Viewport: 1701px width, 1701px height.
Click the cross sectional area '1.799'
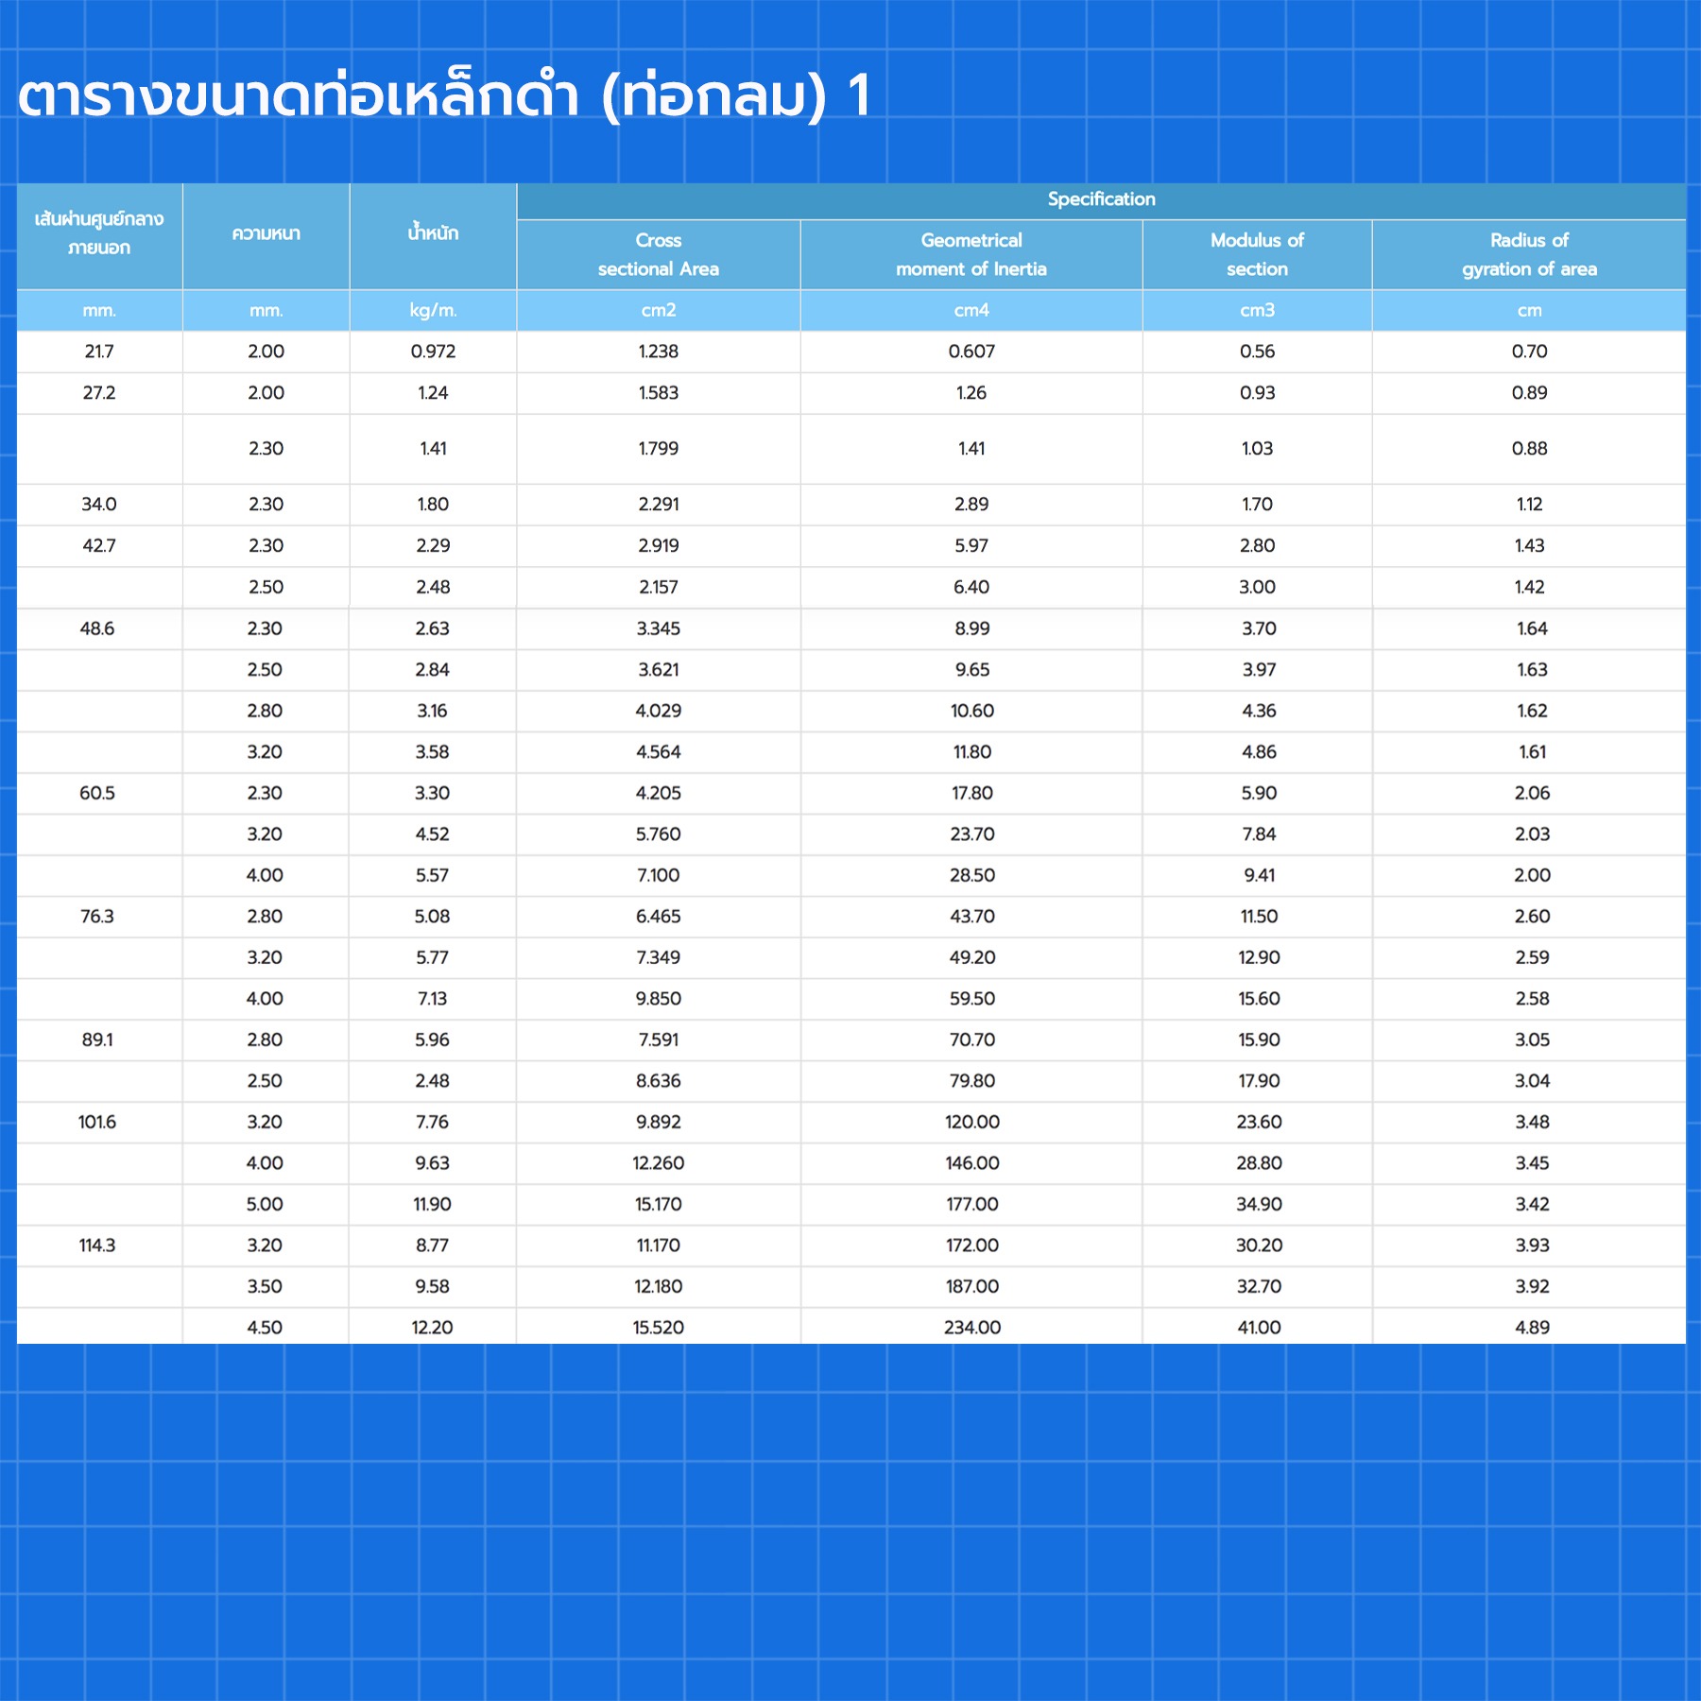(659, 449)
